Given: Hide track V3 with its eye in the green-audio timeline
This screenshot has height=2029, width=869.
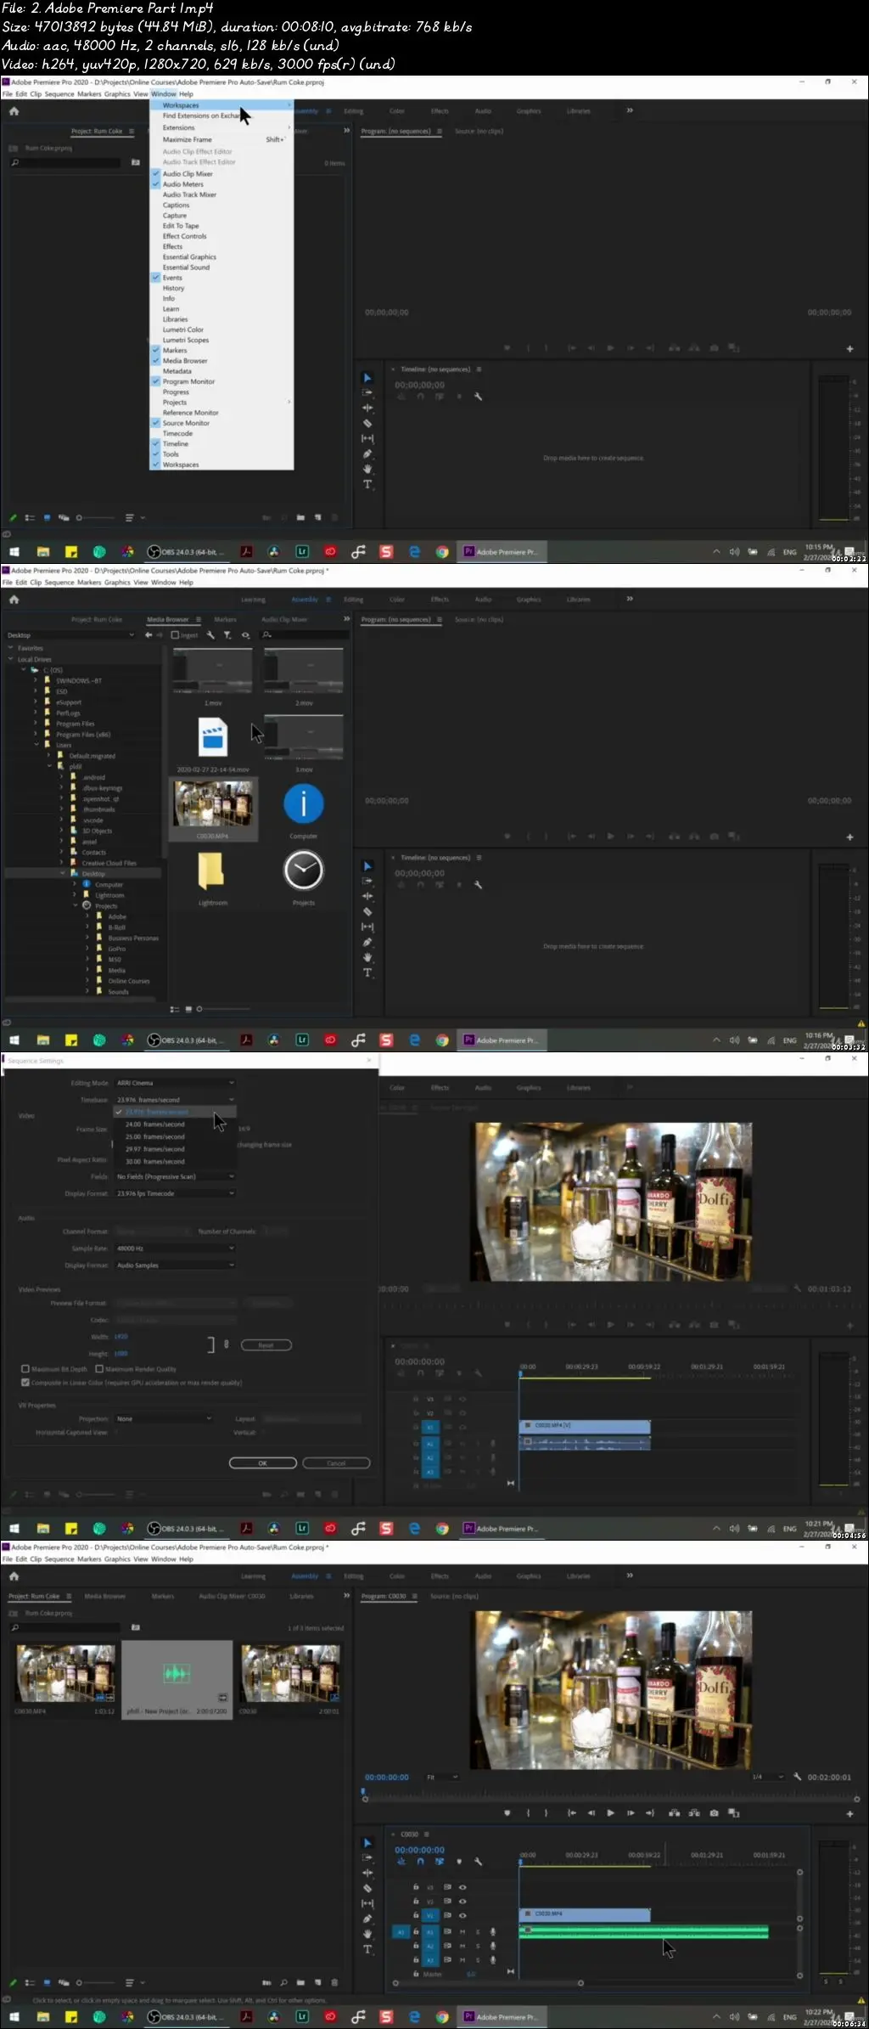Looking at the screenshot, I should [463, 1886].
